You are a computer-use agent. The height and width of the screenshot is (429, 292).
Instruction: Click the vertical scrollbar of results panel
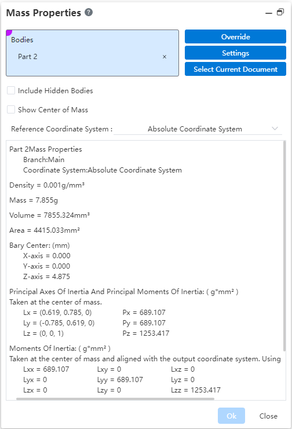point(284,245)
